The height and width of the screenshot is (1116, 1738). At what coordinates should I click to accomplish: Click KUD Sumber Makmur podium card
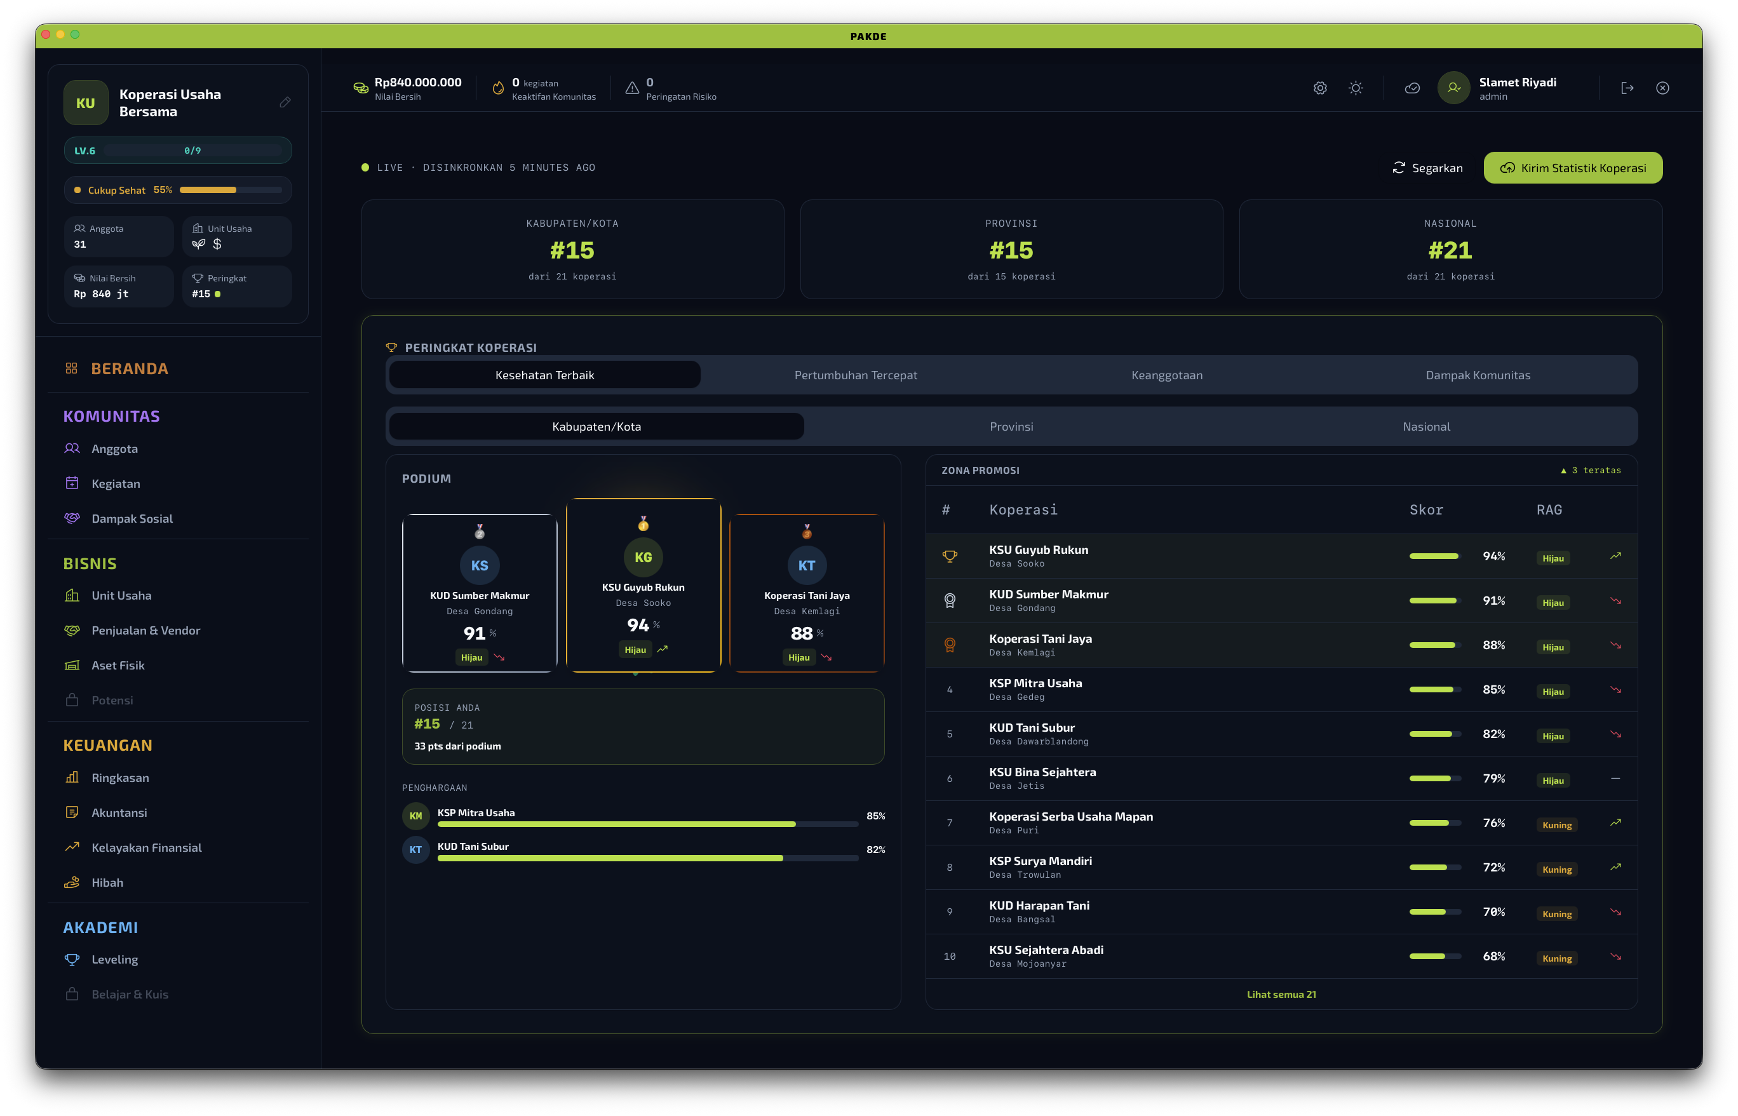point(480,593)
